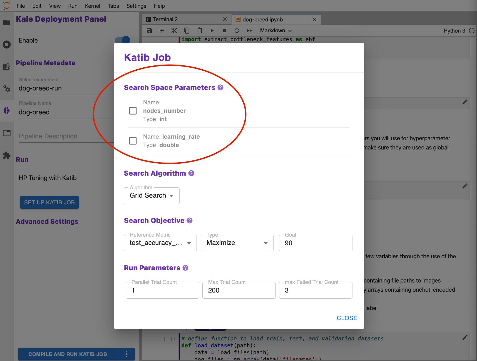Close the dog-breed.ipynb tab
Screen dimensions: 477x361
[x=314, y=19]
